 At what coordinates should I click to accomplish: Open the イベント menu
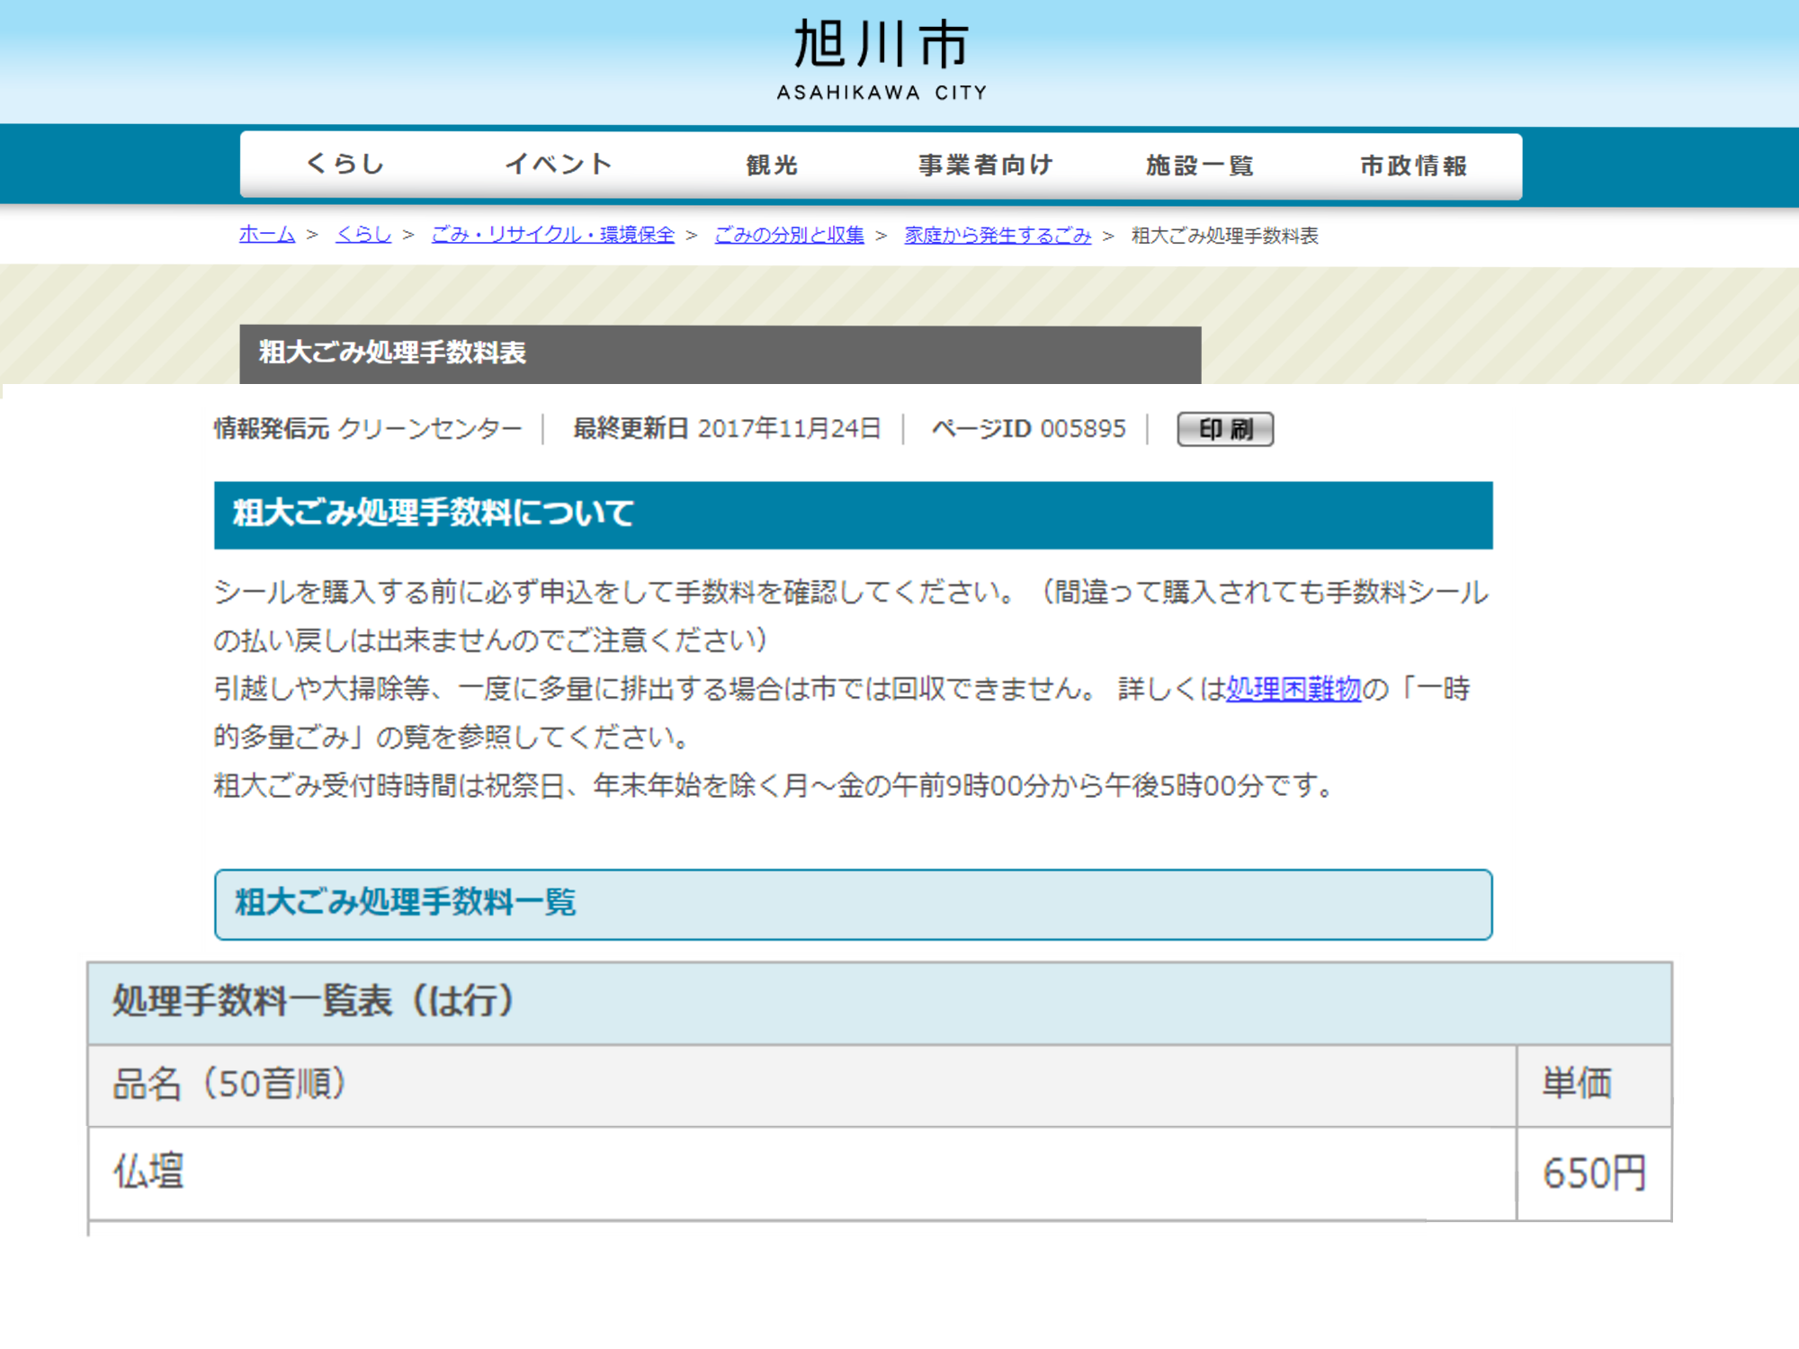[559, 165]
